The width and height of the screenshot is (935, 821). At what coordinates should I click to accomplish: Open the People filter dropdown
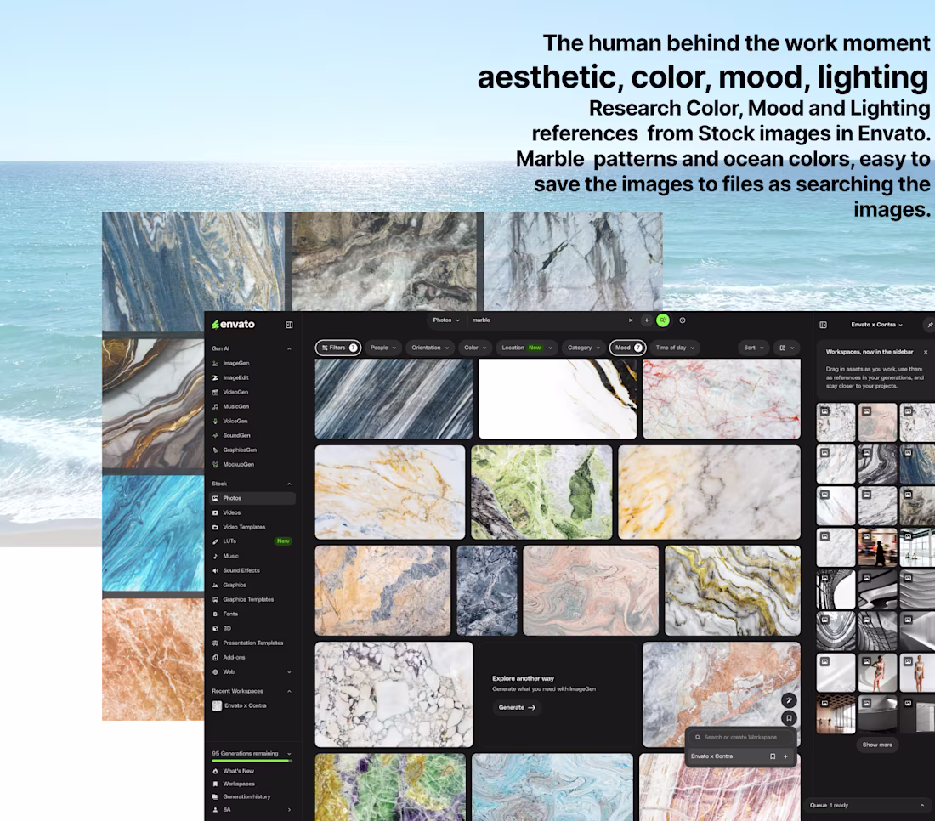tap(382, 348)
